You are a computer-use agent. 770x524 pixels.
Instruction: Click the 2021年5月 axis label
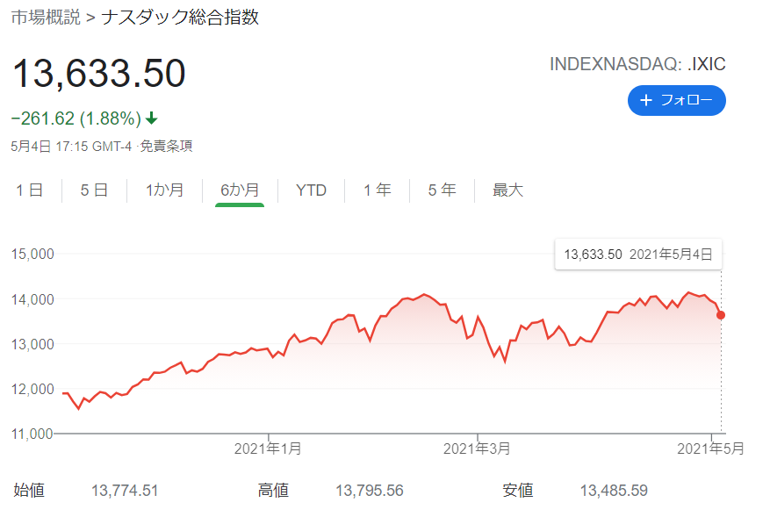pos(710,449)
